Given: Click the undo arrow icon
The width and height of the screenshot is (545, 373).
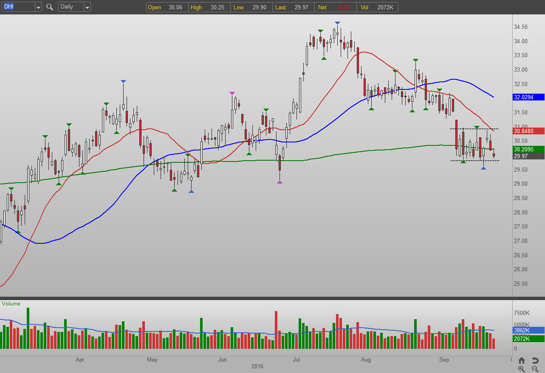Looking at the screenshot, I should point(535,360).
